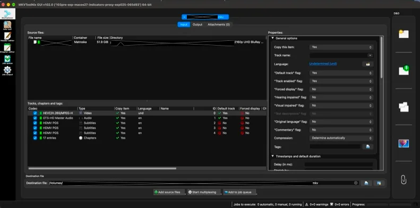Click the tracks list horizontal scrollbar
This screenshot has height=208, width=420.
pyautogui.click(x=102, y=168)
